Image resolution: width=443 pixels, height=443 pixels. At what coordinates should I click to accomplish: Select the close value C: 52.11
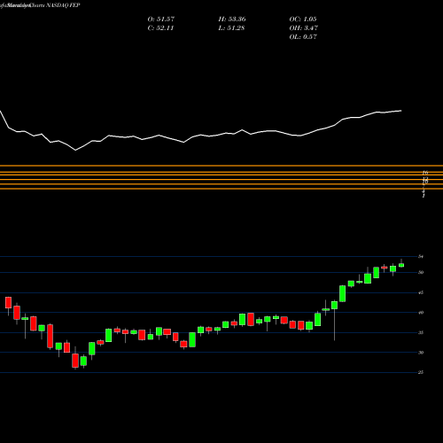click(160, 28)
